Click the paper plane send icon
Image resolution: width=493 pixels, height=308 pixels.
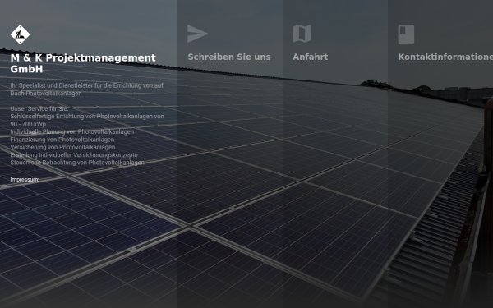197,34
